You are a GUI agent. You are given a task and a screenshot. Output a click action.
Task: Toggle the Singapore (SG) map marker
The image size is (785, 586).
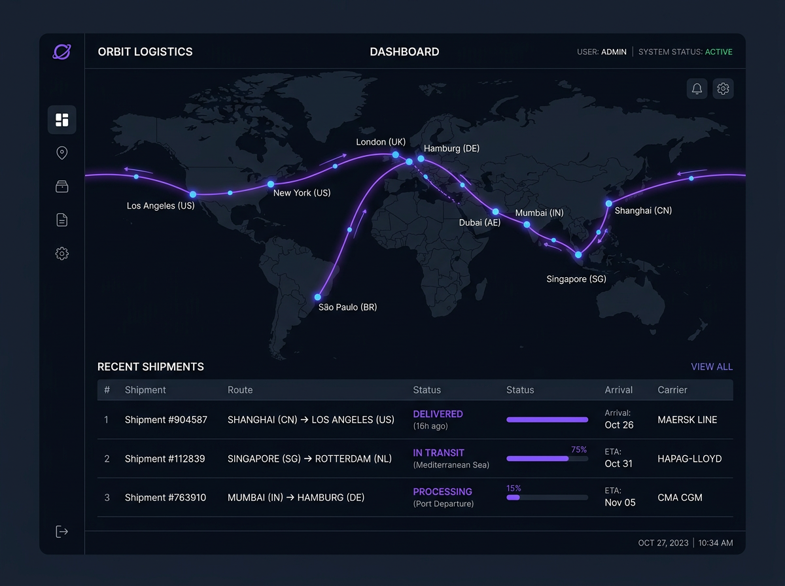click(x=578, y=254)
